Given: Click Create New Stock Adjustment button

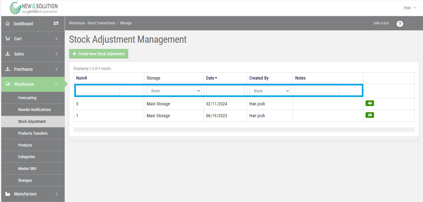Looking at the screenshot, I should [99, 54].
